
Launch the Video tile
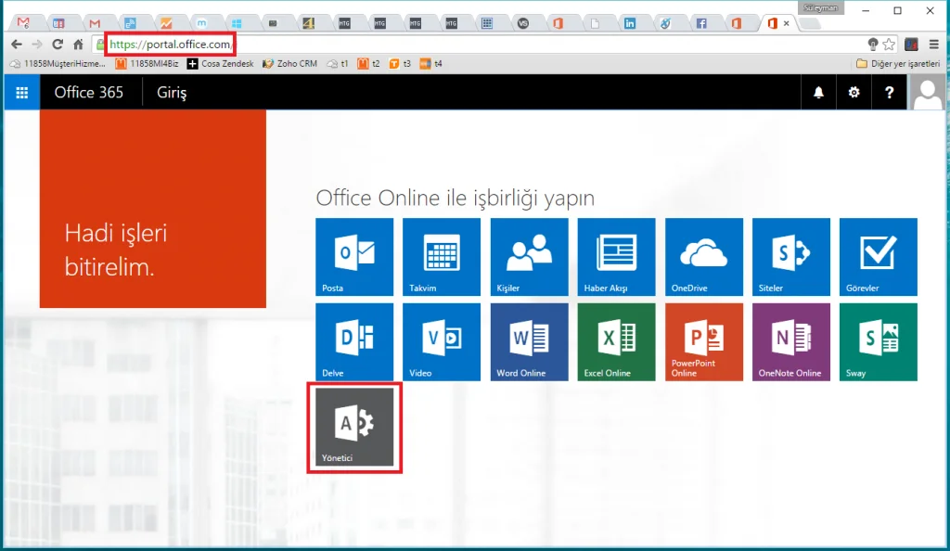tap(442, 341)
